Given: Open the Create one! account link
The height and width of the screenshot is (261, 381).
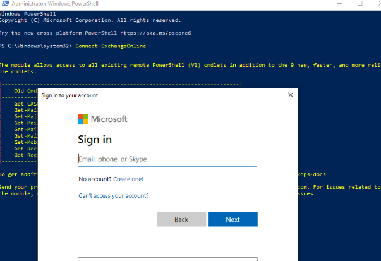Looking at the screenshot, I should coord(128,179).
